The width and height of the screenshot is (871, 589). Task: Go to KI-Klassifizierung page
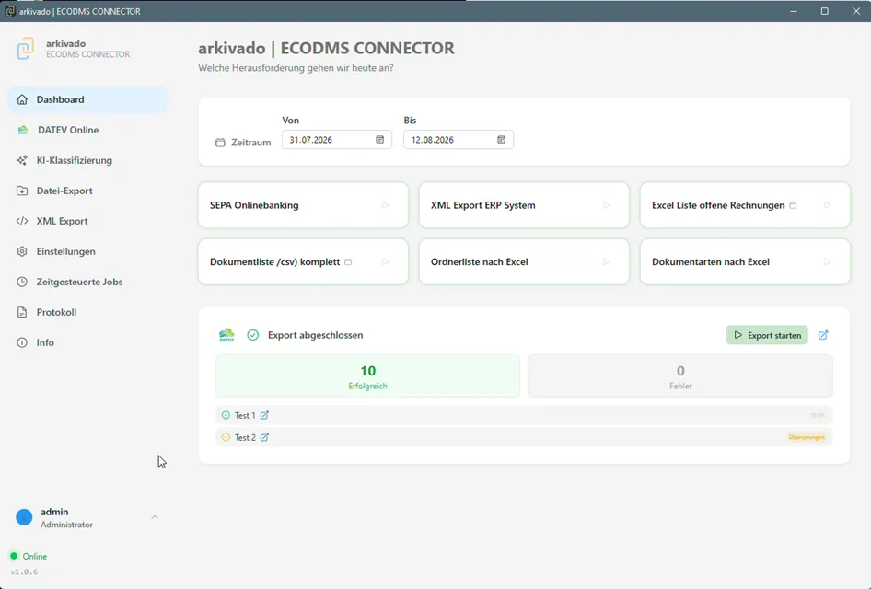pyautogui.click(x=87, y=160)
